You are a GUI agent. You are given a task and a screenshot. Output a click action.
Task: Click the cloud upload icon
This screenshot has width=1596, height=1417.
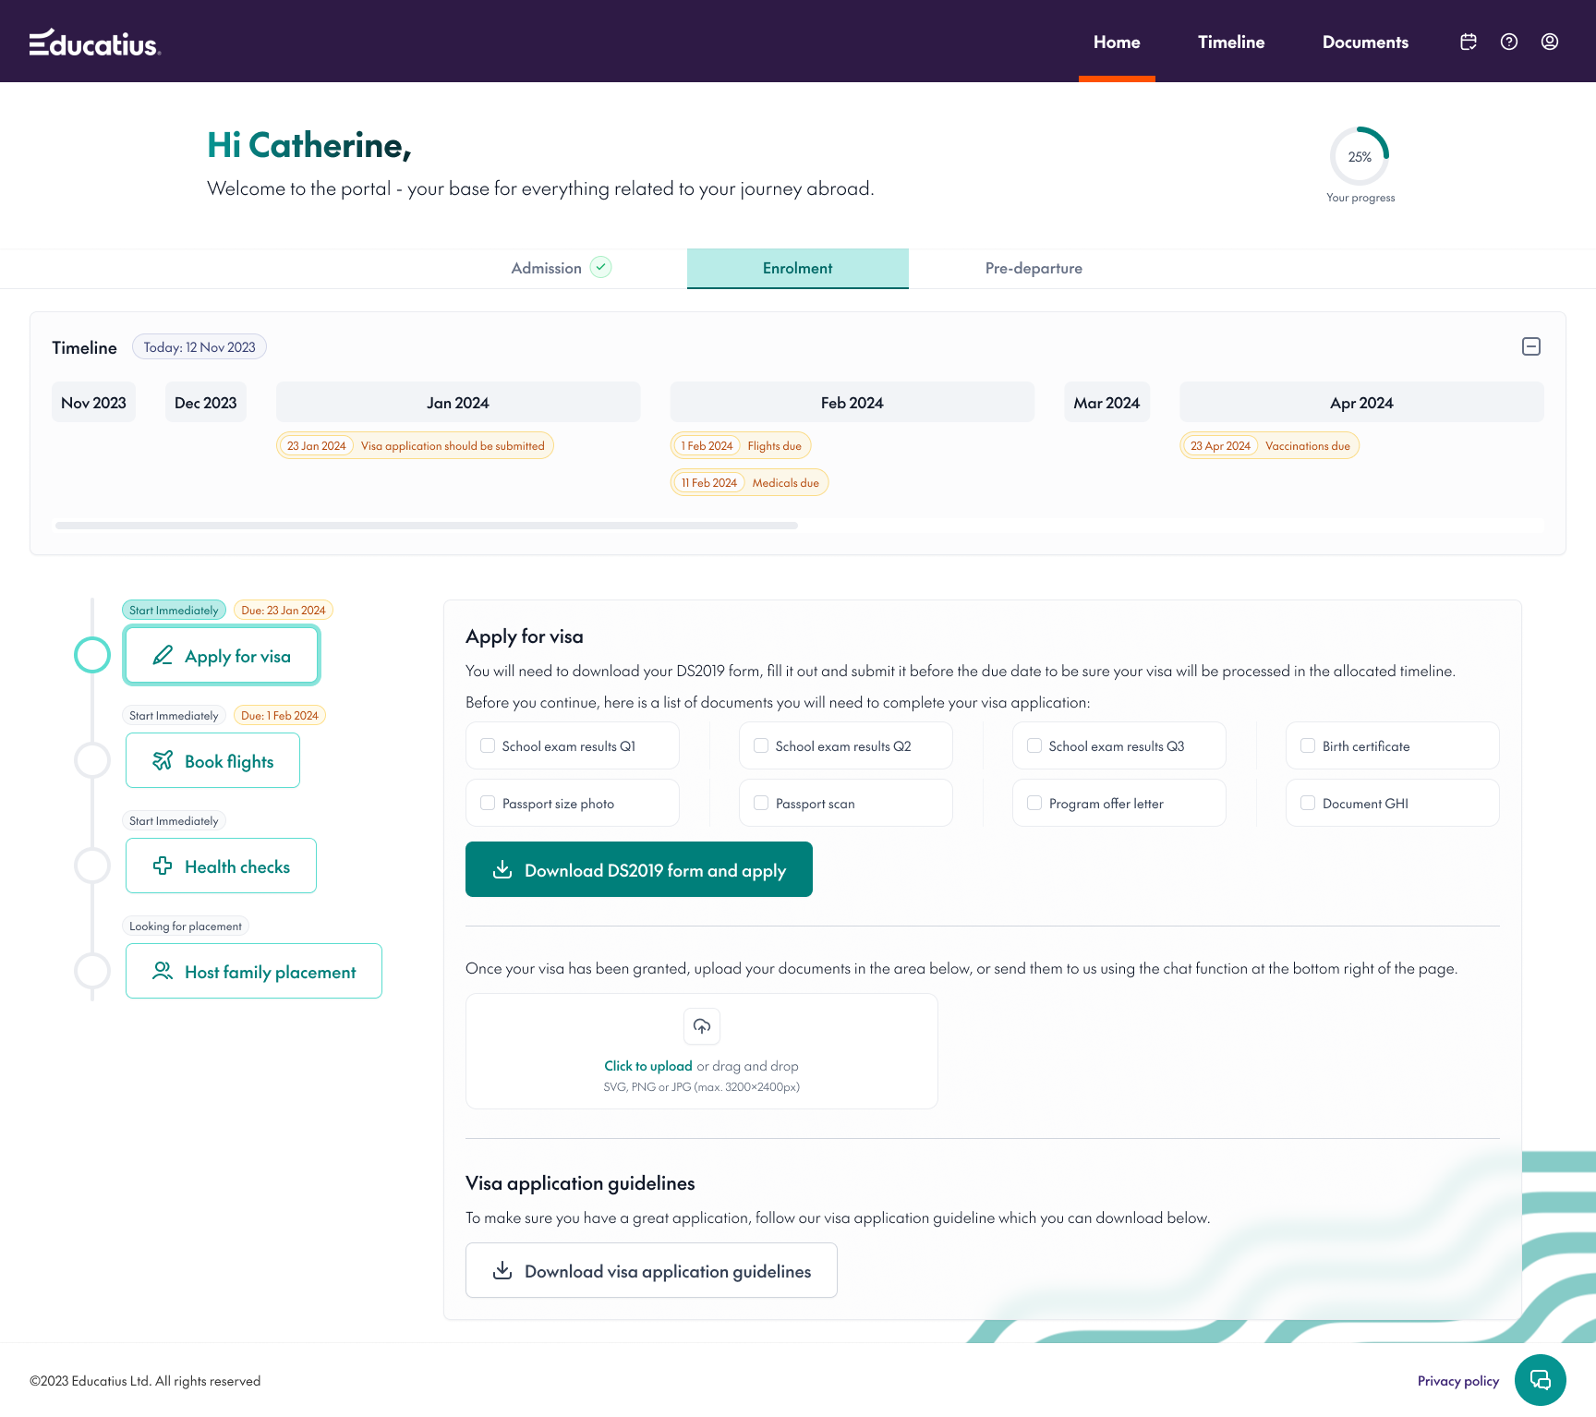pyautogui.click(x=702, y=1026)
